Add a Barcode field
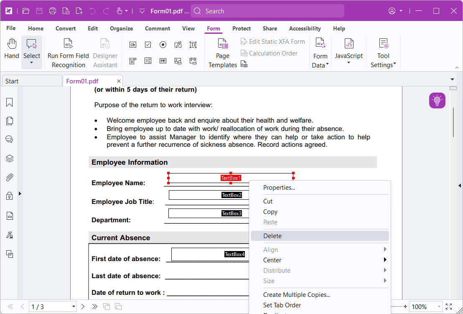463x314 pixels. coord(163,60)
